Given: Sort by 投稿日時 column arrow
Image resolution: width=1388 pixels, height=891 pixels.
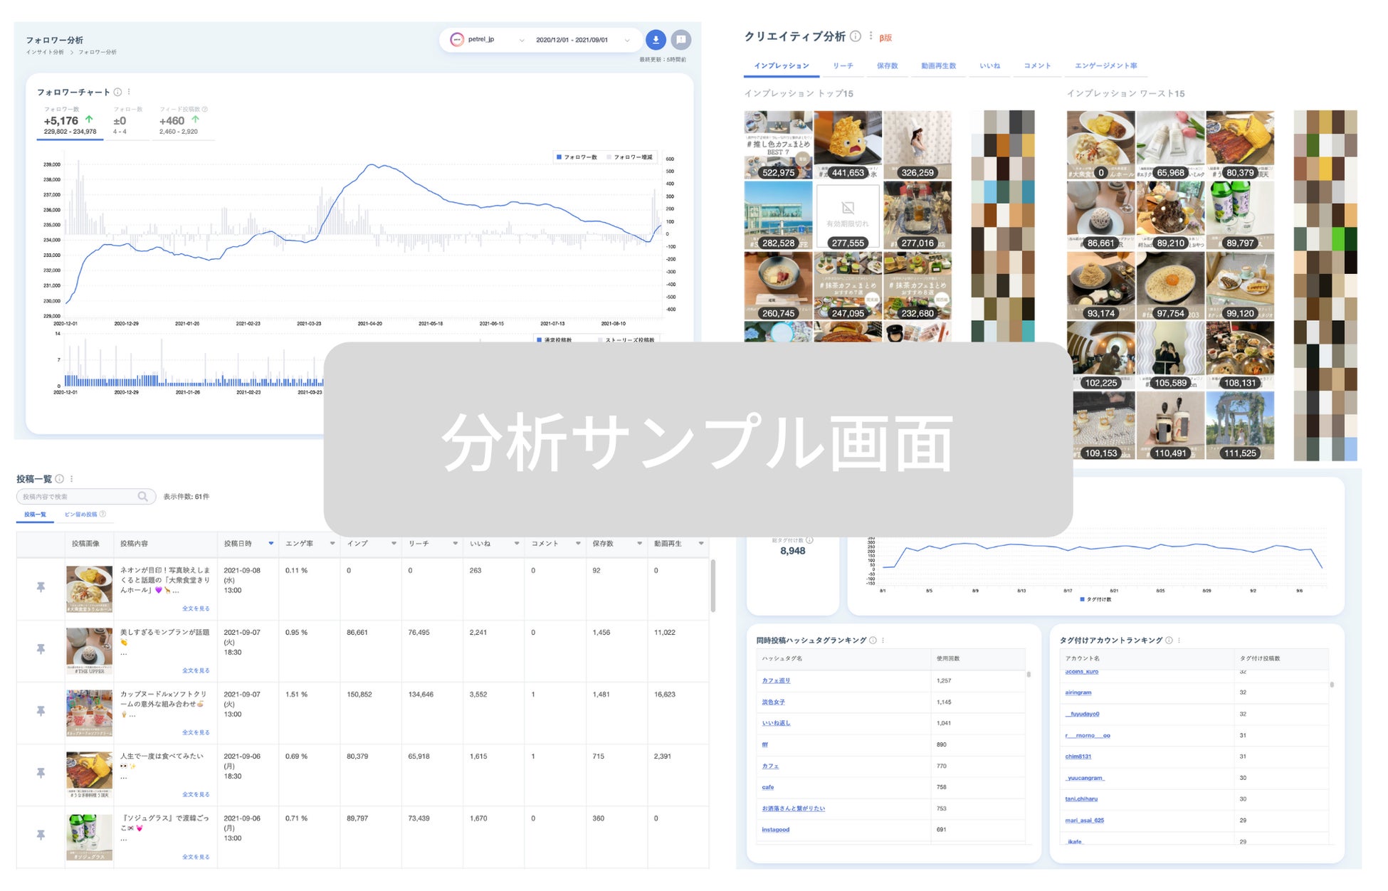Looking at the screenshot, I should click(x=270, y=544).
